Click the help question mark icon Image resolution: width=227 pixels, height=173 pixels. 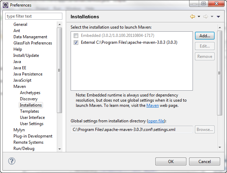coord(12,161)
